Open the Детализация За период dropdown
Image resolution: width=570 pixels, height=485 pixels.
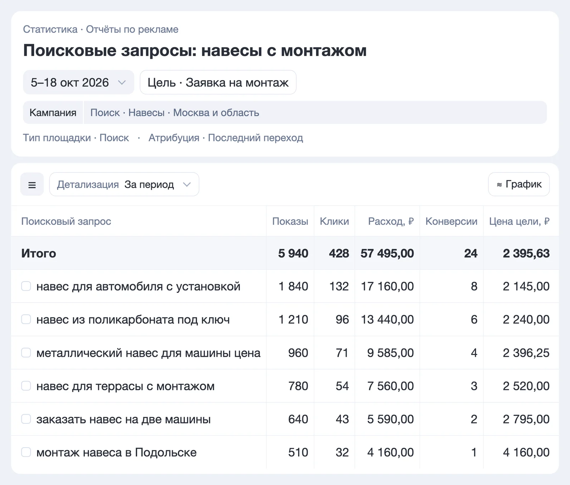point(124,184)
